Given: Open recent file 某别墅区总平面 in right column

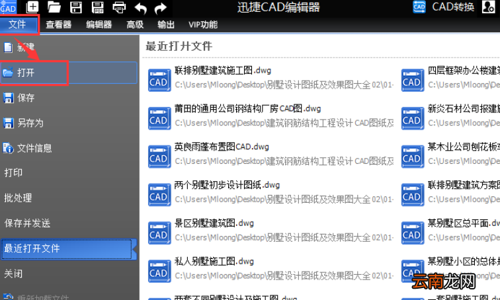Looking at the screenshot, I should click(x=464, y=223).
